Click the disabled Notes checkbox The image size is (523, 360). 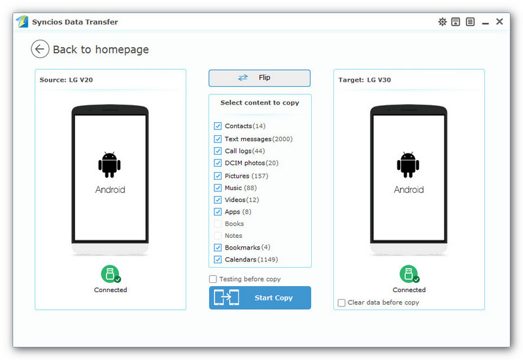[x=218, y=236]
